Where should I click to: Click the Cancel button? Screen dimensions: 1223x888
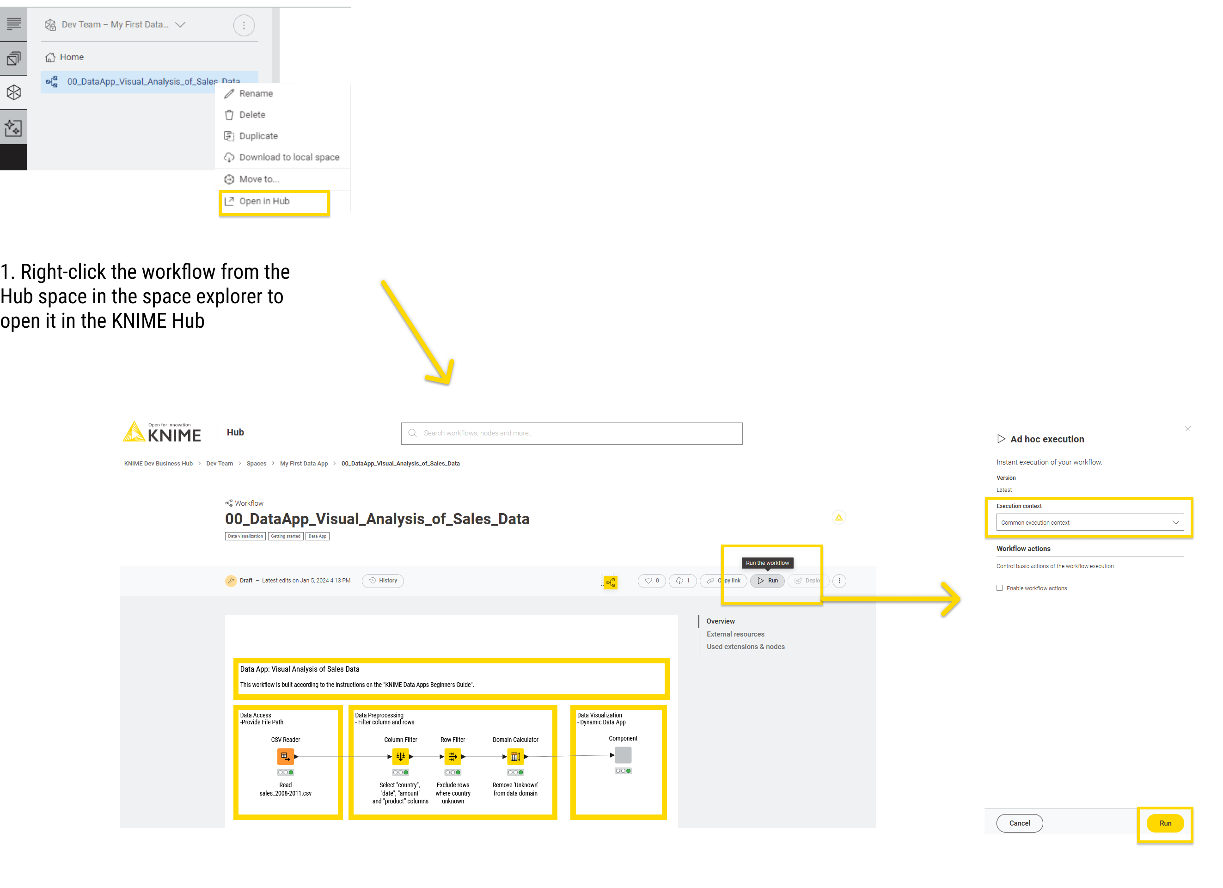click(x=1019, y=823)
